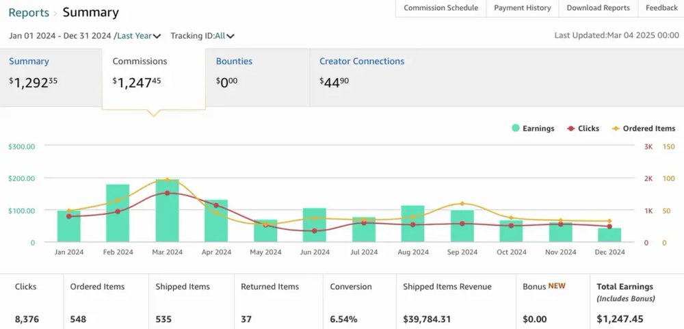Screen dimensions: 684x329
Task: Click the Apr 2024 earnings bar
Action: [216, 221]
